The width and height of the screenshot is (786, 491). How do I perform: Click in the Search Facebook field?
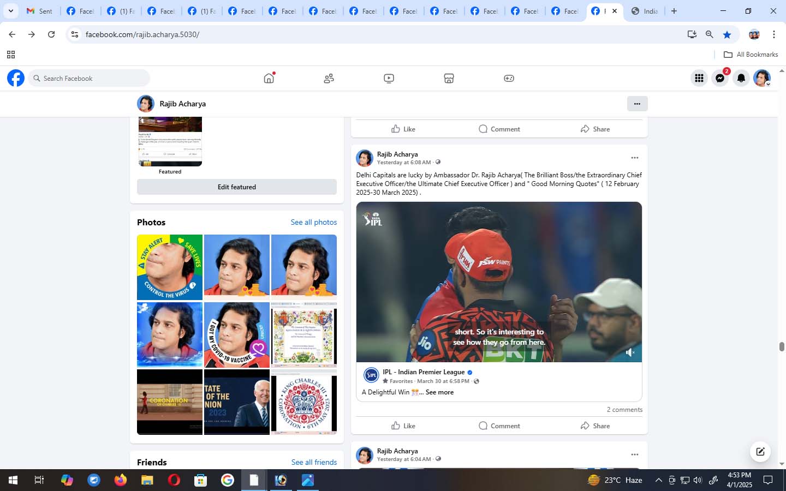click(x=89, y=78)
